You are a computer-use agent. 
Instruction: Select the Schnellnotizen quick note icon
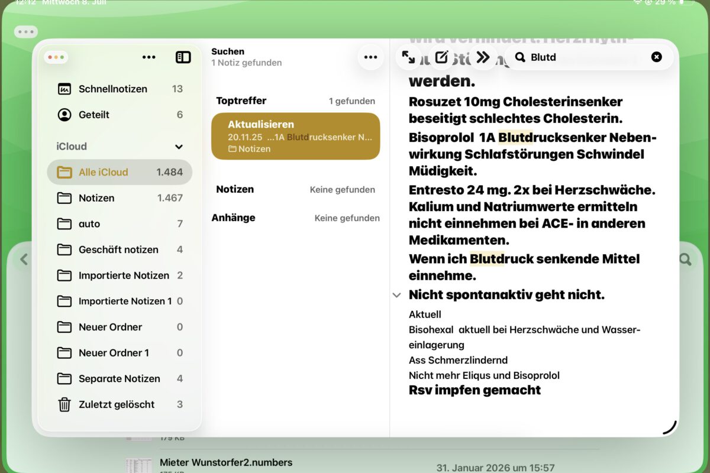tap(64, 89)
